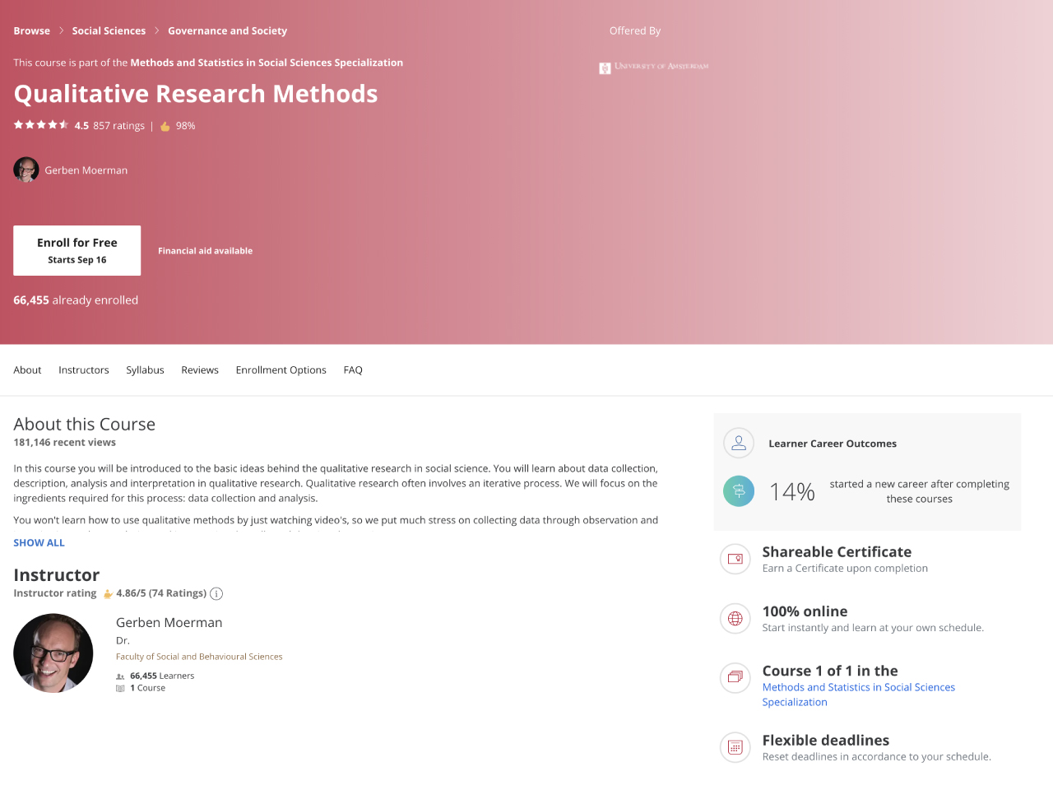The width and height of the screenshot is (1053, 790).
Task: Click Enroll for Free button
Action: pos(77,250)
